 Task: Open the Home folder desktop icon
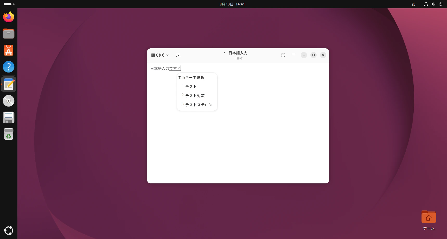[429, 220]
